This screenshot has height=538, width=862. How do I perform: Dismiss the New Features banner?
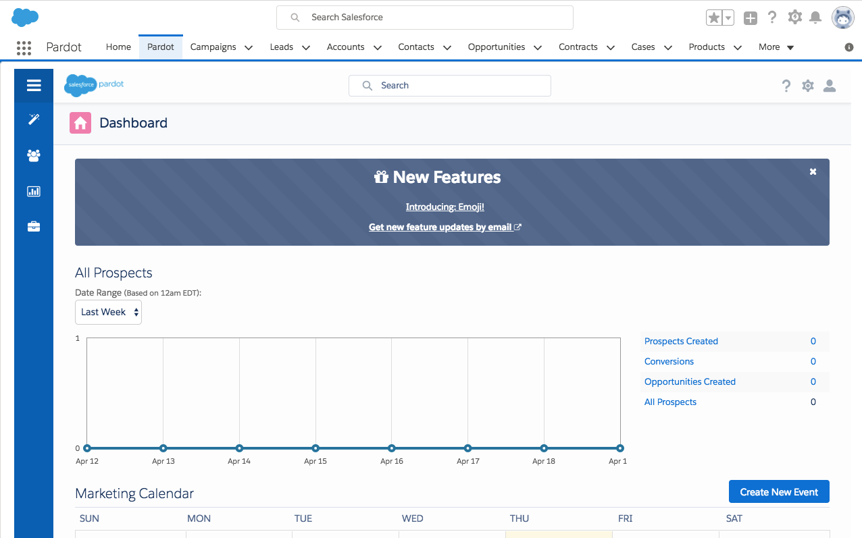click(813, 171)
